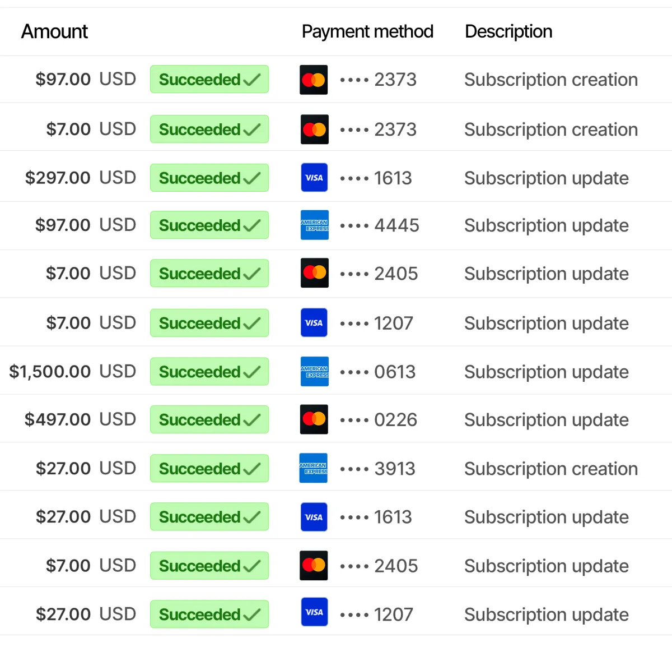Sort by the Amount column header
Image resolution: width=672 pixels, height=647 pixels.
(x=54, y=31)
